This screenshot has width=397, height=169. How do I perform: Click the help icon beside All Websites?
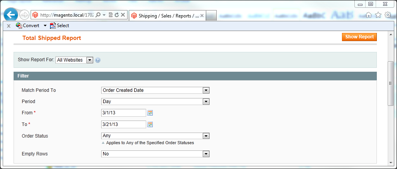98,60
